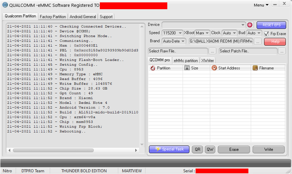
Task: Click the Select Patch File field
Action: (248, 51)
